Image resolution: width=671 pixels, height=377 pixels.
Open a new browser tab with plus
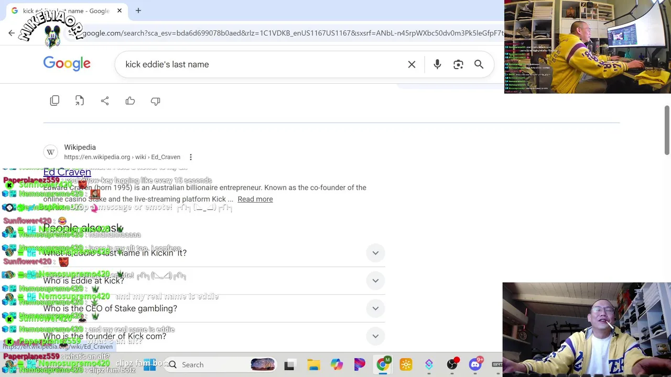pos(138,10)
